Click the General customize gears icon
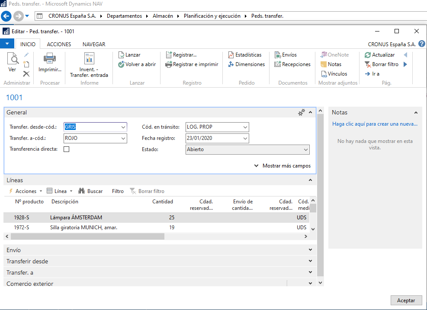 pos(301,112)
